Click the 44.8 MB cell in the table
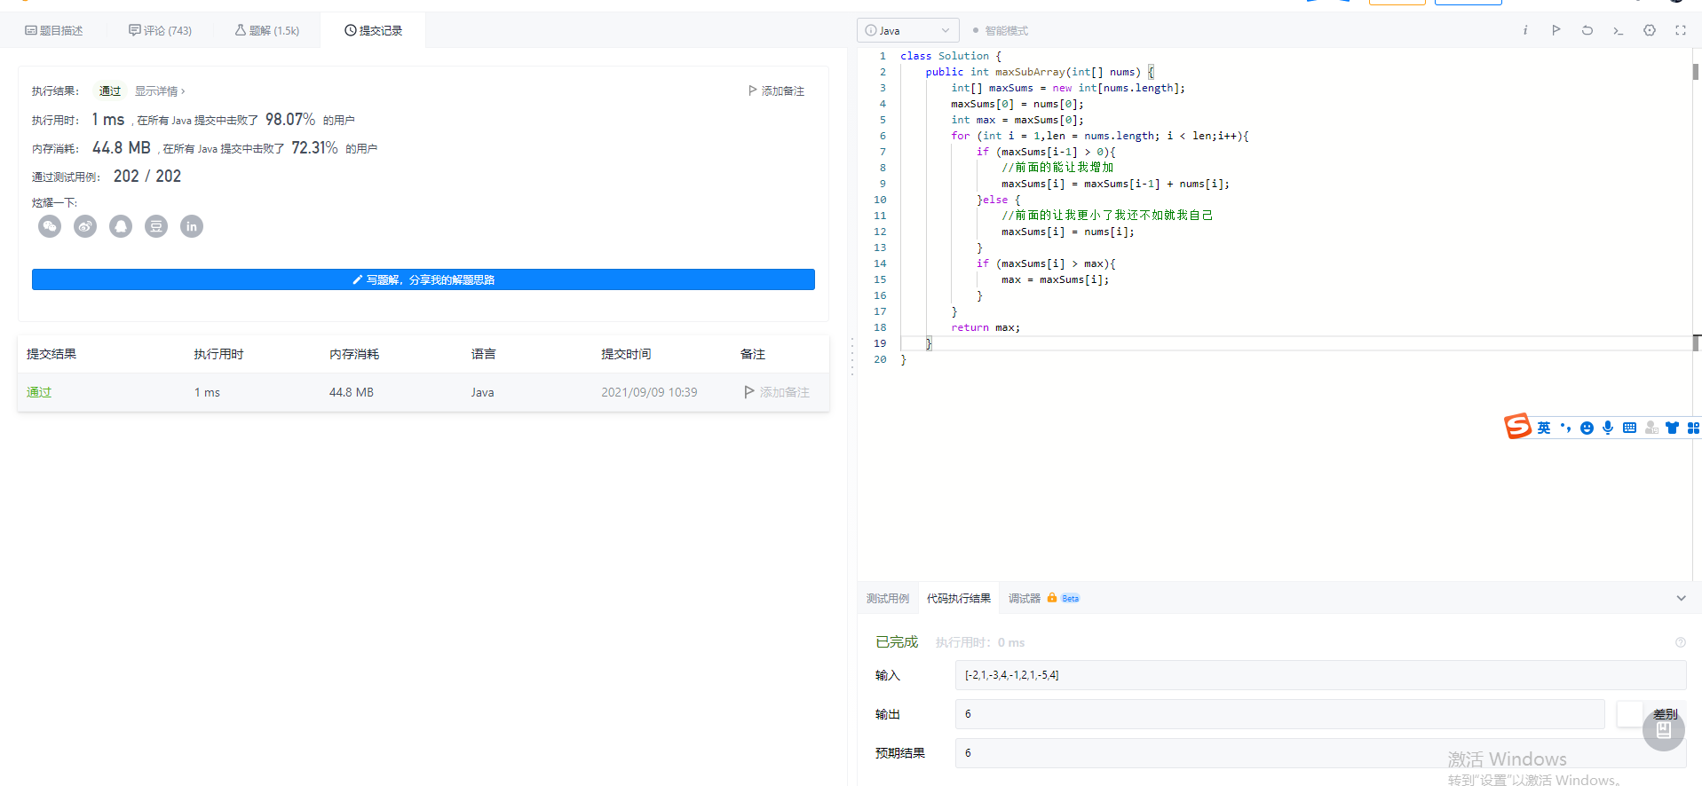The width and height of the screenshot is (1702, 786). pos(352,392)
